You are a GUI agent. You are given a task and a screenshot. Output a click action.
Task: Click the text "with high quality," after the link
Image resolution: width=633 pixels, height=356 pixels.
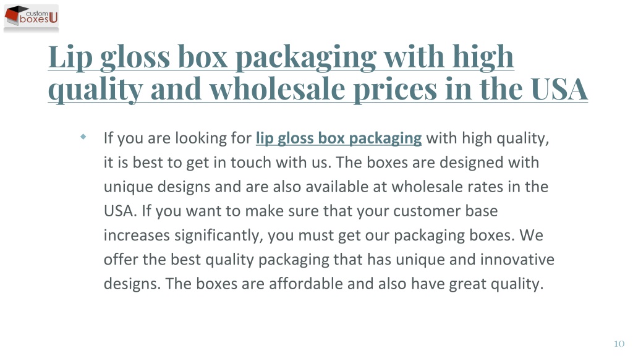click(488, 138)
